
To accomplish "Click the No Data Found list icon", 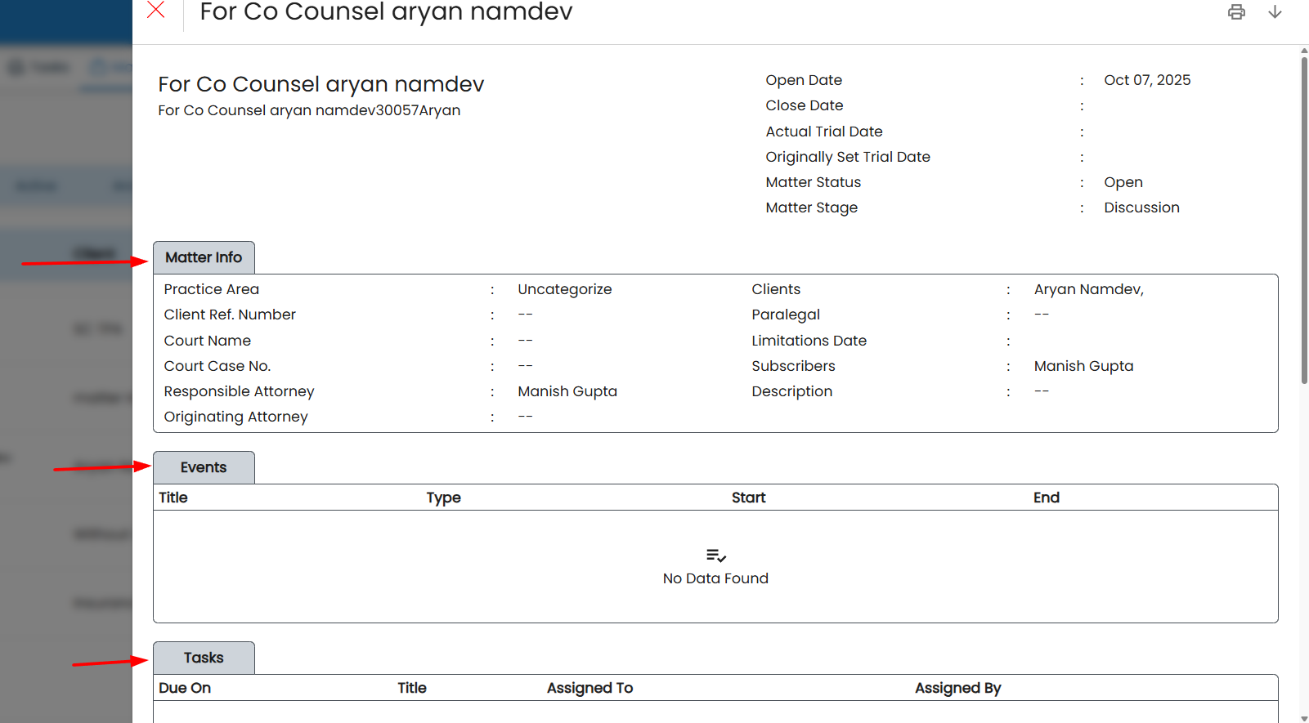I will tap(716, 556).
